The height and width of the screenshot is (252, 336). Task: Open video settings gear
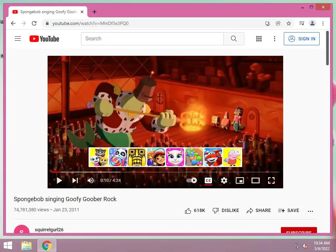224,180
